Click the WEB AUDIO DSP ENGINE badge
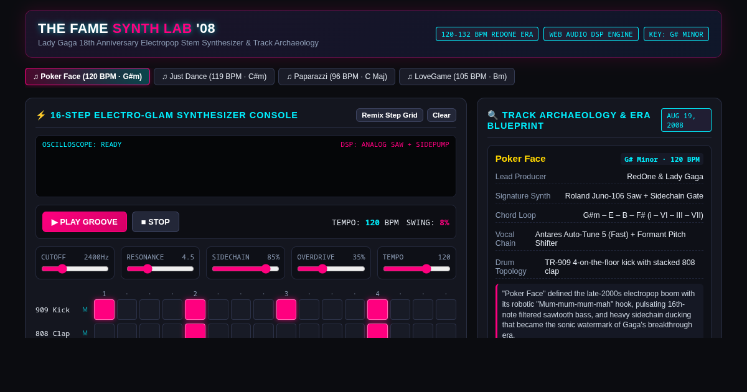The width and height of the screenshot is (747, 392). [591, 34]
